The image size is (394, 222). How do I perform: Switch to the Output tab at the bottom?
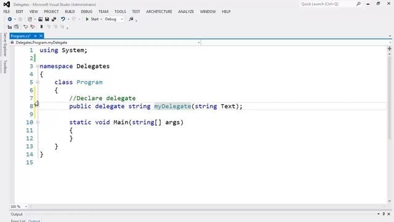[34, 221]
